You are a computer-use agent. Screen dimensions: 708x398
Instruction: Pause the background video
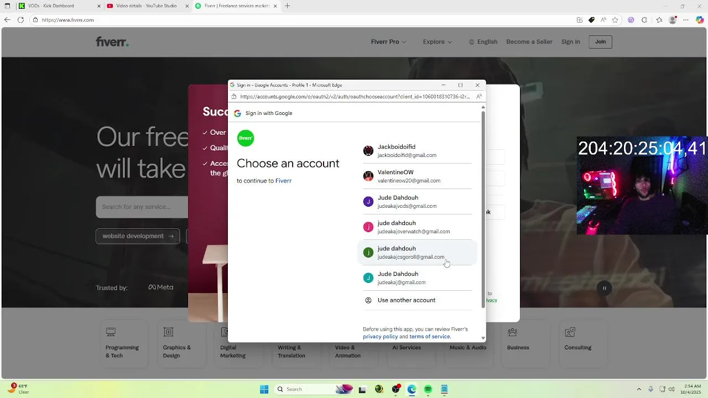[604, 288]
